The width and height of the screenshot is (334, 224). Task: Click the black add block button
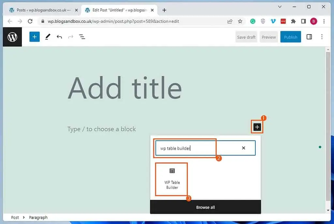(x=257, y=127)
